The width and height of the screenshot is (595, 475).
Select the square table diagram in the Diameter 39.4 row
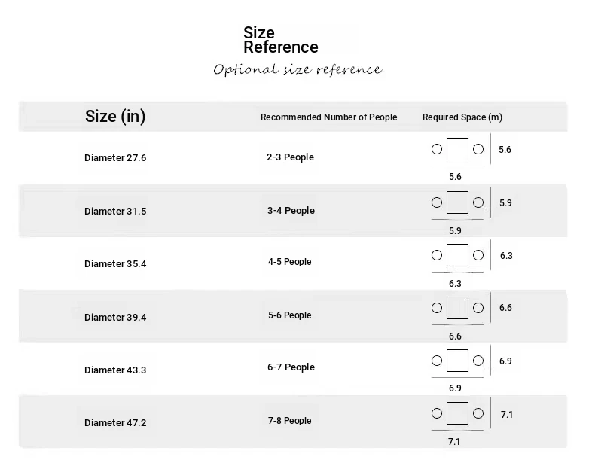[x=457, y=308]
